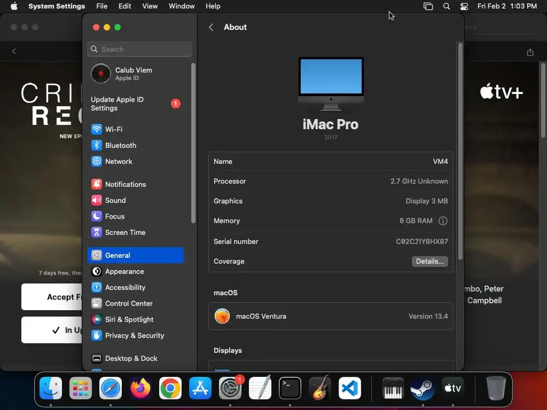The image size is (547, 410).
Task: Open Piano keyboard app in Dock
Action: coord(393,389)
